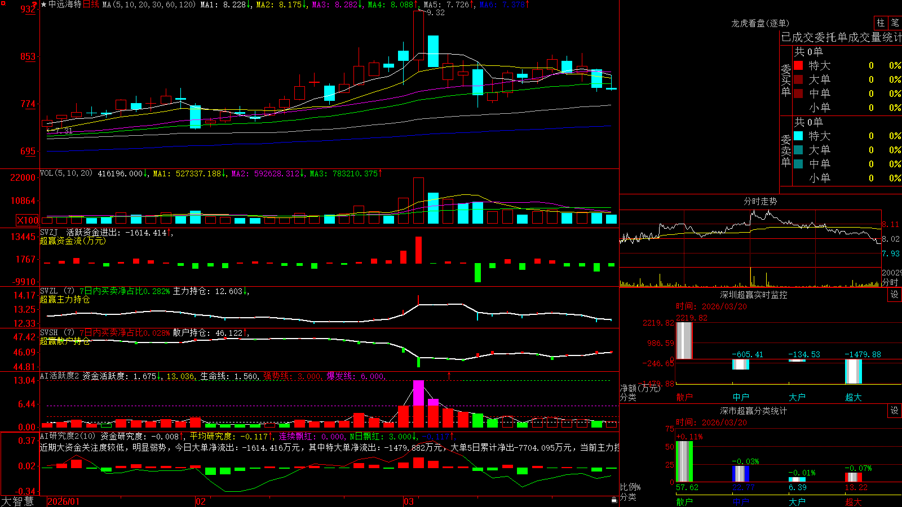Click the green 散户 bar showing +0.11%
This screenshot has width=902, height=507.
tap(684, 461)
